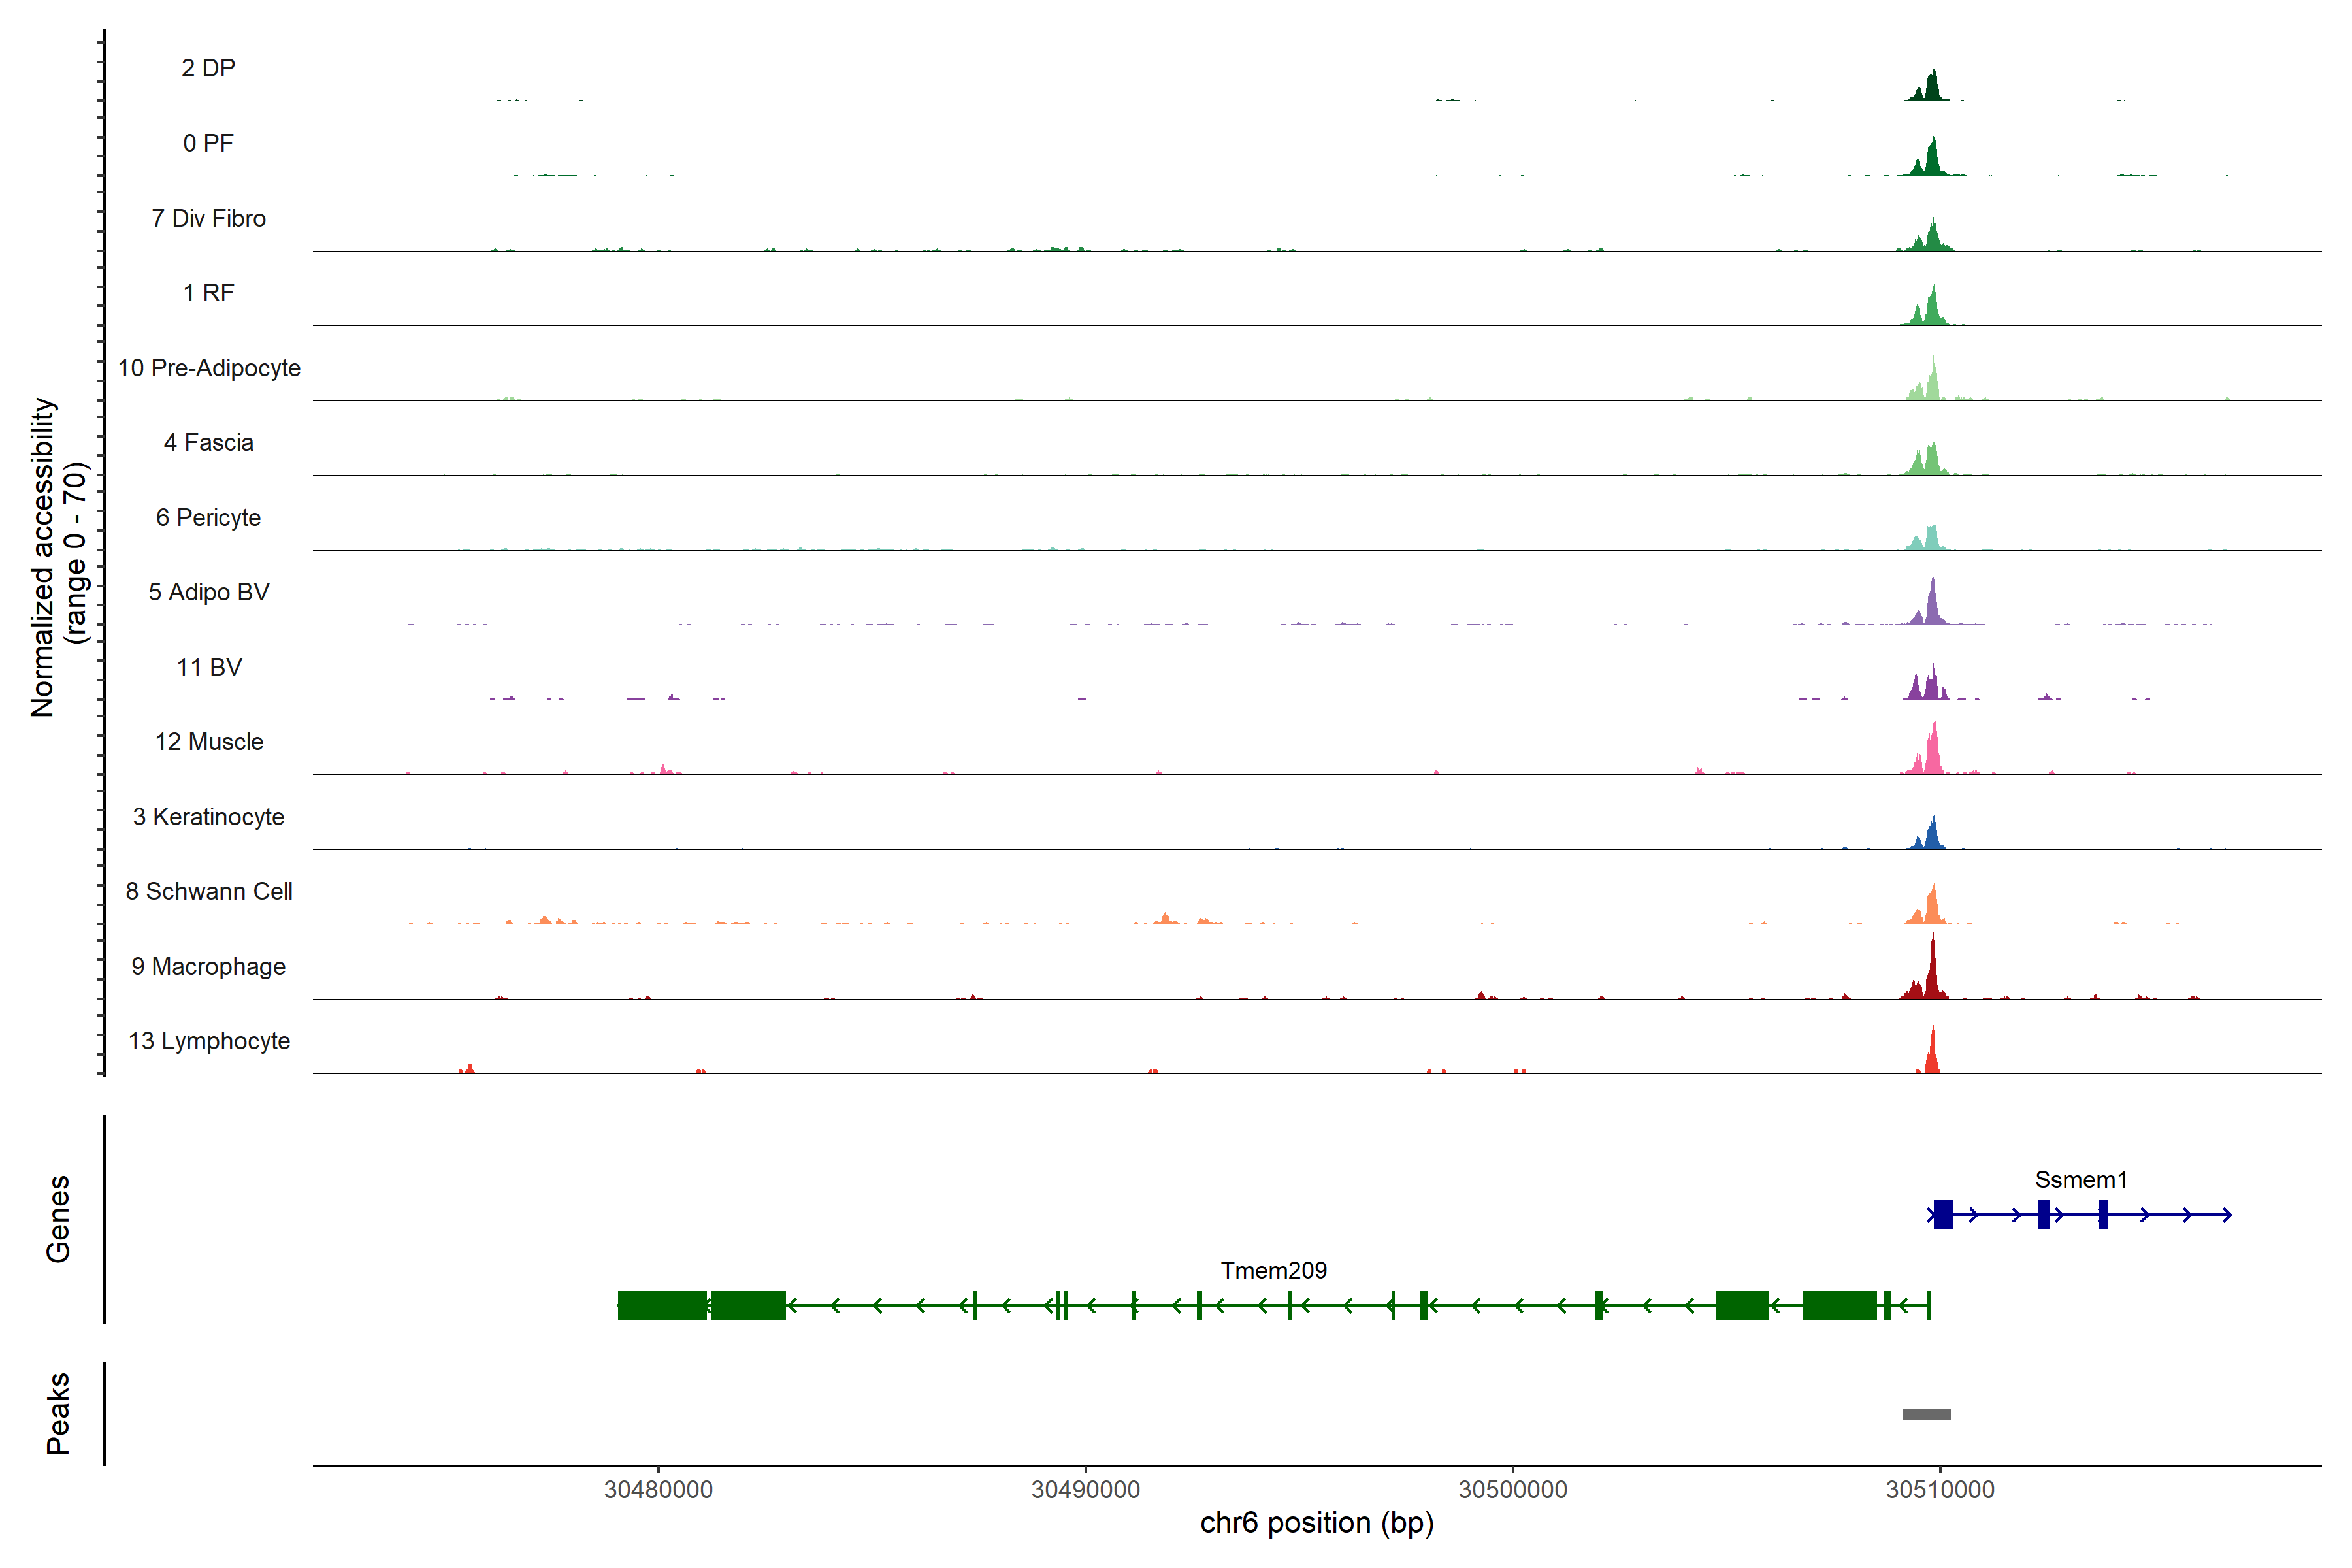Click the largest green Tmem209 exon block at the gene's left end
The width and height of the screenshot is (2352, 1568).
(662, 1305)
